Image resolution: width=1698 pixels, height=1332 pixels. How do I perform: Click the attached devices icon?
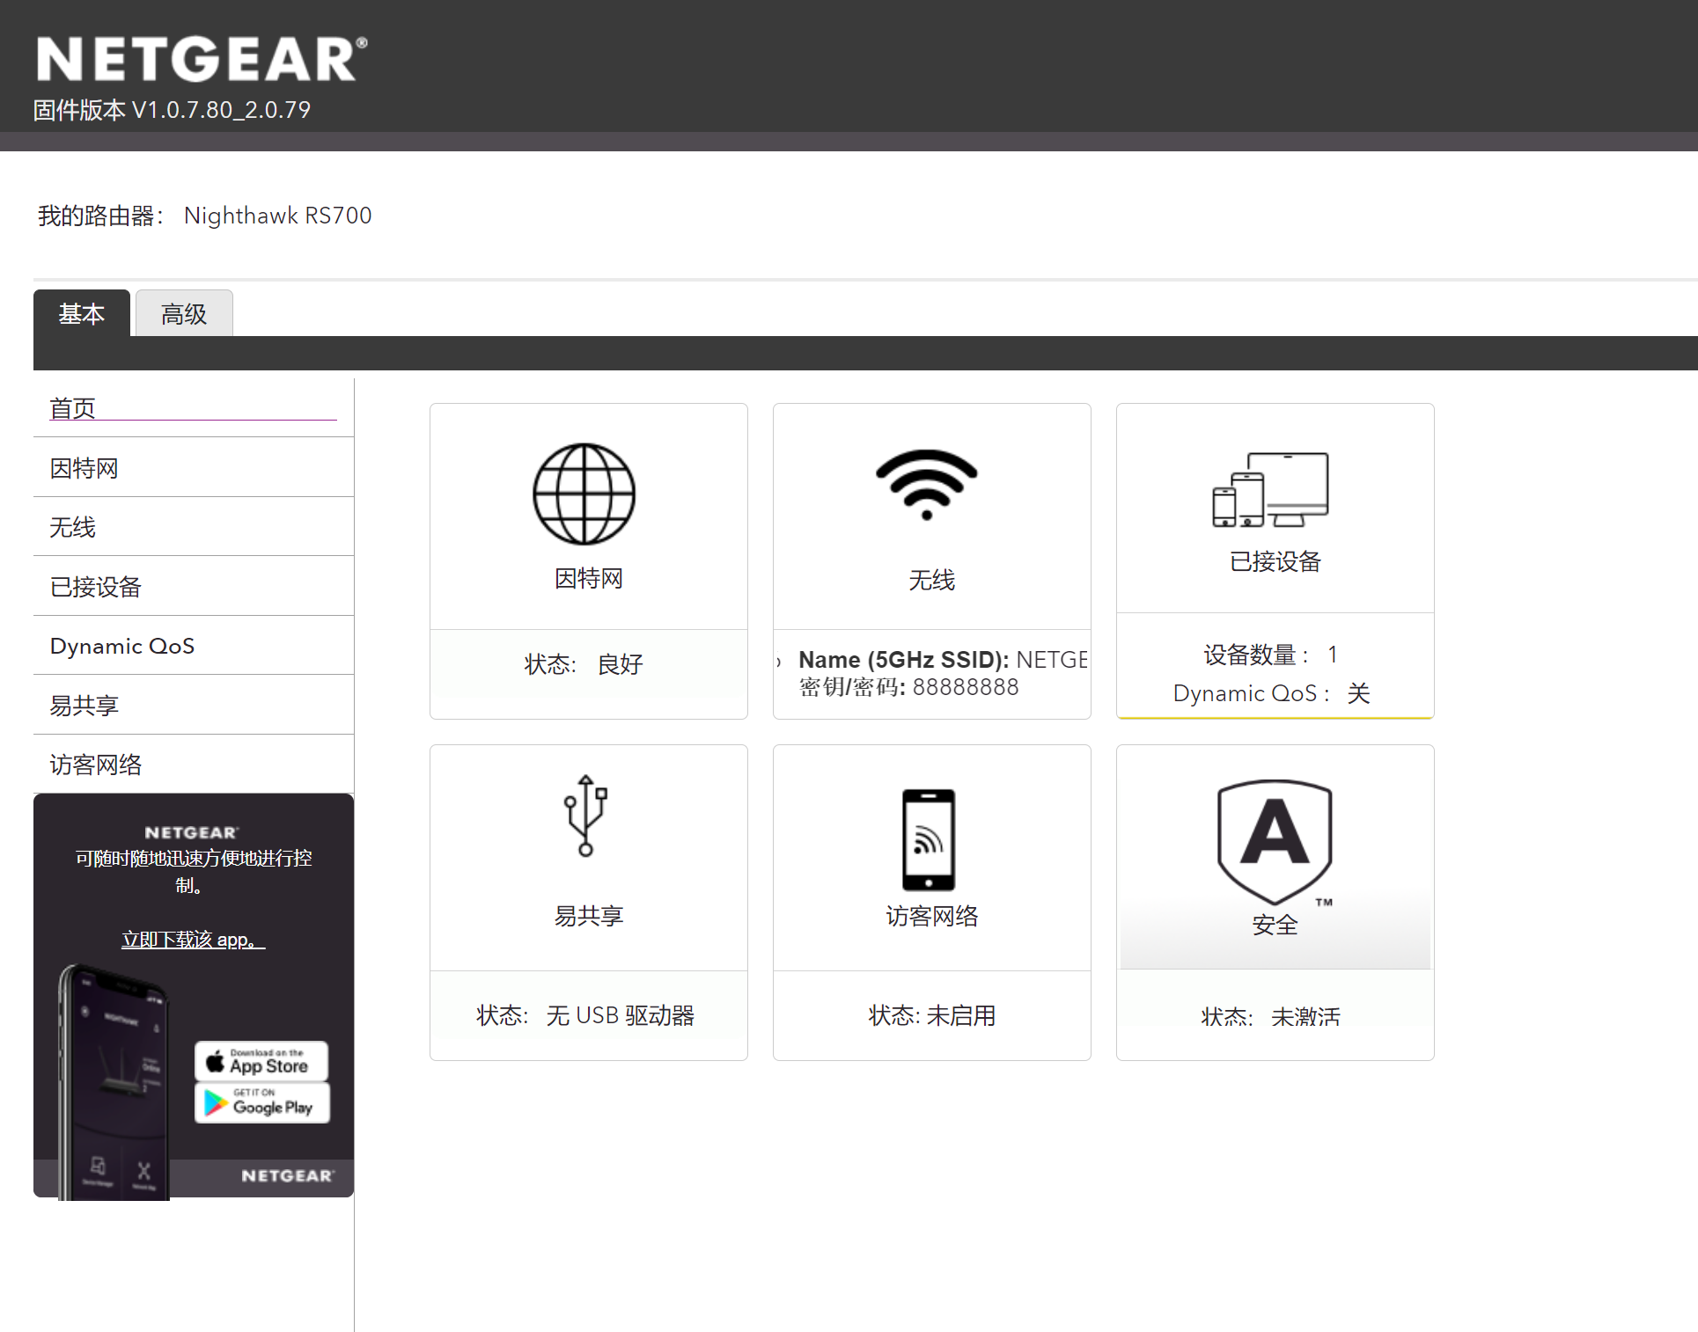click(1270, 490)
